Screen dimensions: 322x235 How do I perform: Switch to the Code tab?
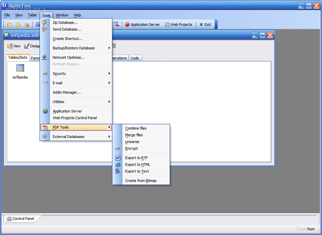click(135, 58)
